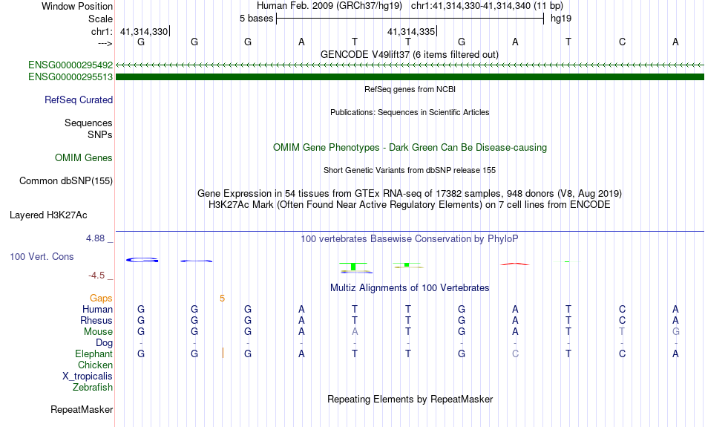Click the C base in ---> reference row

623,42
